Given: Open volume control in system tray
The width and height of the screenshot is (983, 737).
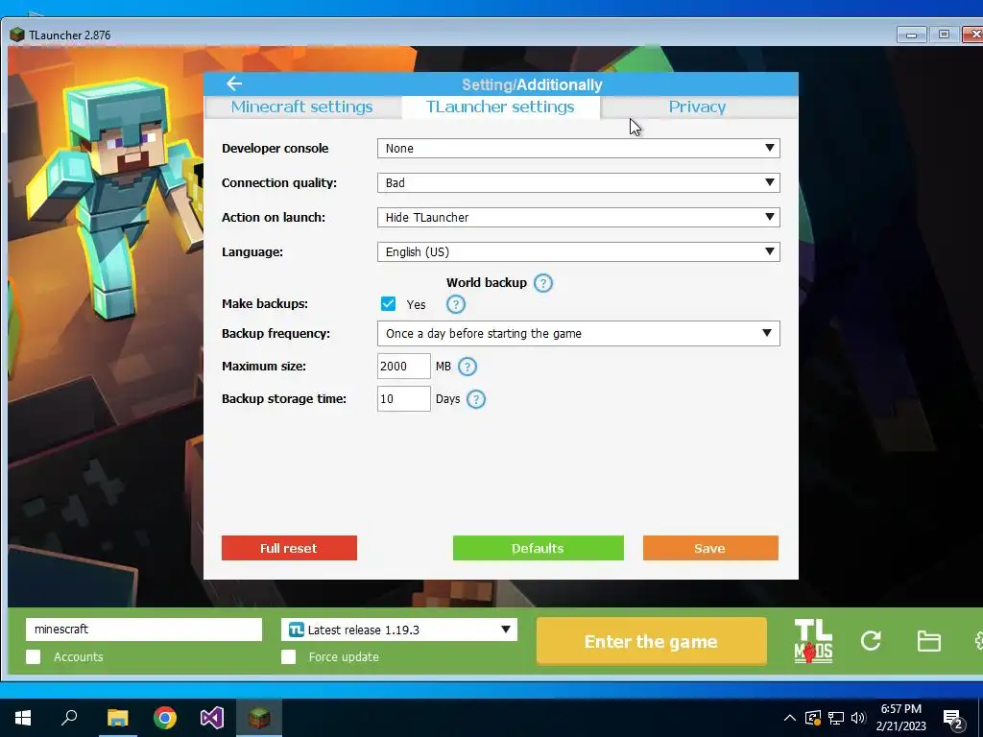Looking at the screenshot, I should [858, 718].
